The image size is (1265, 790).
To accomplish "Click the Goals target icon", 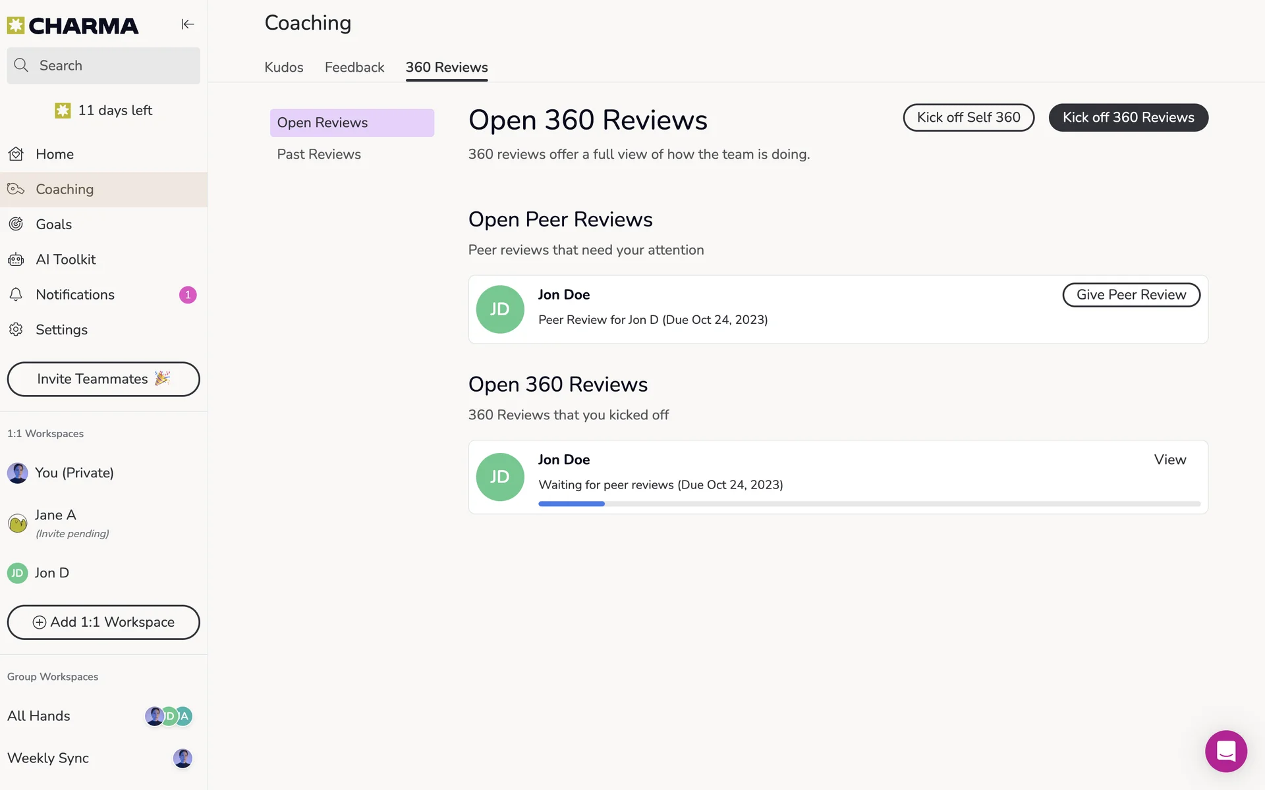I will point(16,224).
